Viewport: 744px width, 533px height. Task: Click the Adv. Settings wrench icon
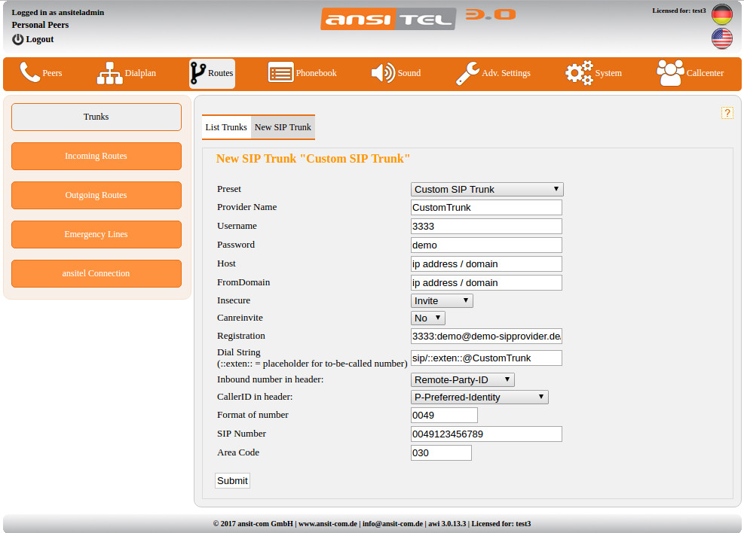(467, 73)
